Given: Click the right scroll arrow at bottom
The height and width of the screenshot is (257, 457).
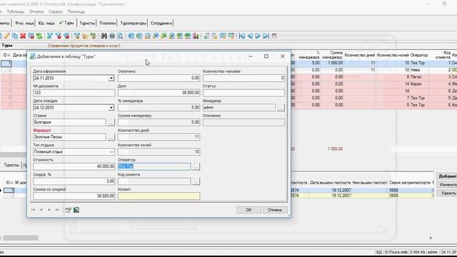Looking at the screenshot, I should tap(431, 238).
